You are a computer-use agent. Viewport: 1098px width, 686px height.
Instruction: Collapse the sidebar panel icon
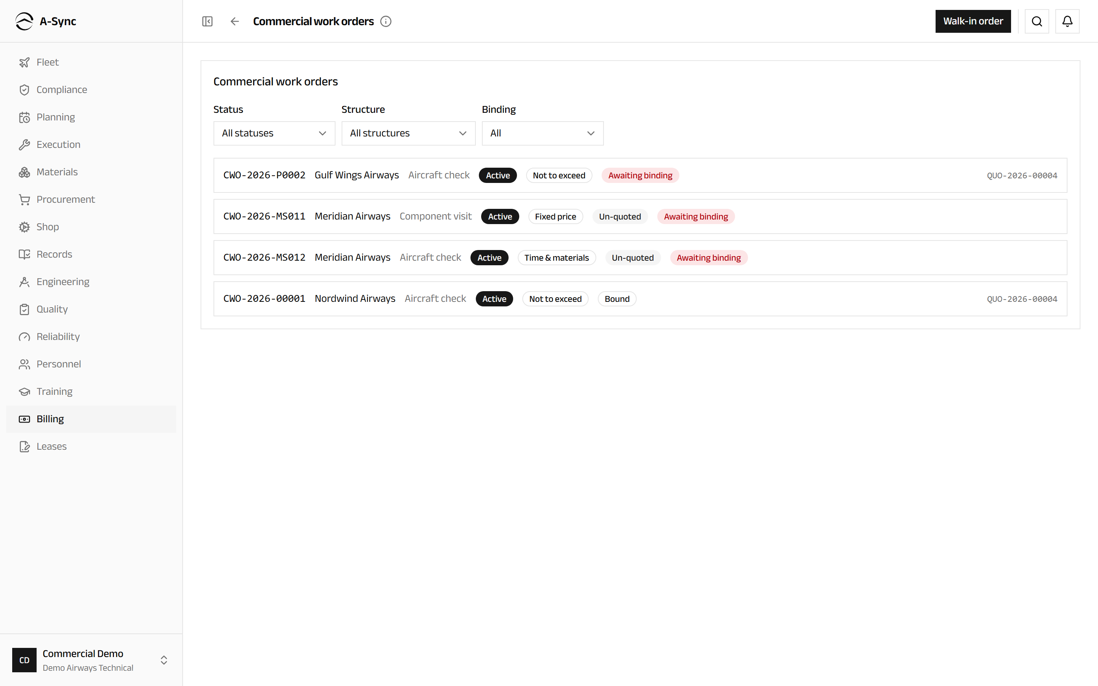(207, 21)
